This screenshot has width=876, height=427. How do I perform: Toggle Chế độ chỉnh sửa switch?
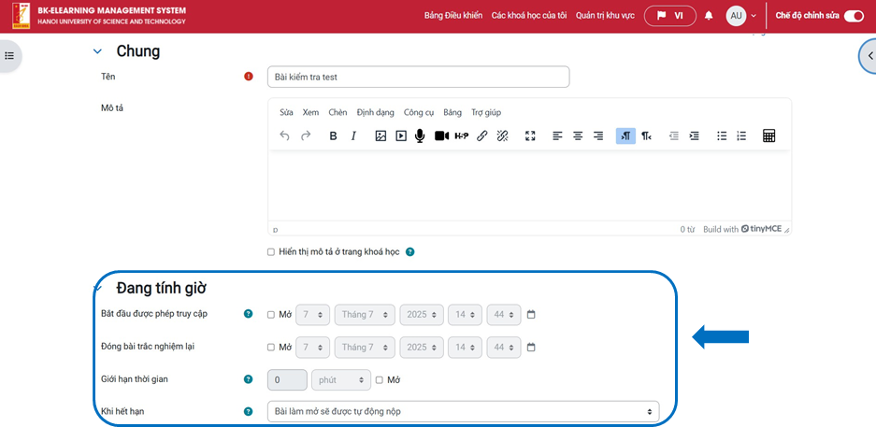pyautogui.click(x=854, y=16)
